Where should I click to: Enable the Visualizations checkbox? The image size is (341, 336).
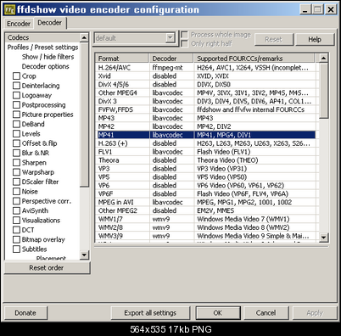point(17,220)
